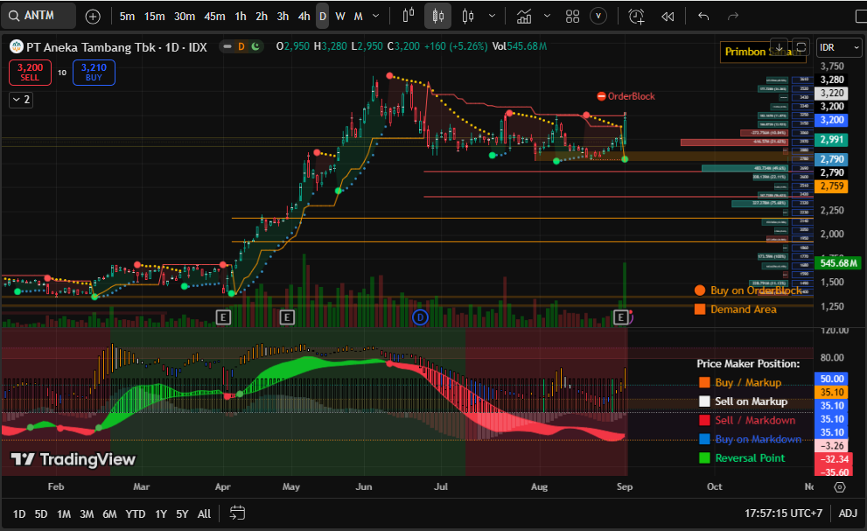This screenshot has width=867, height=531.
Task: Show All data range
Action: pos(204,514)
